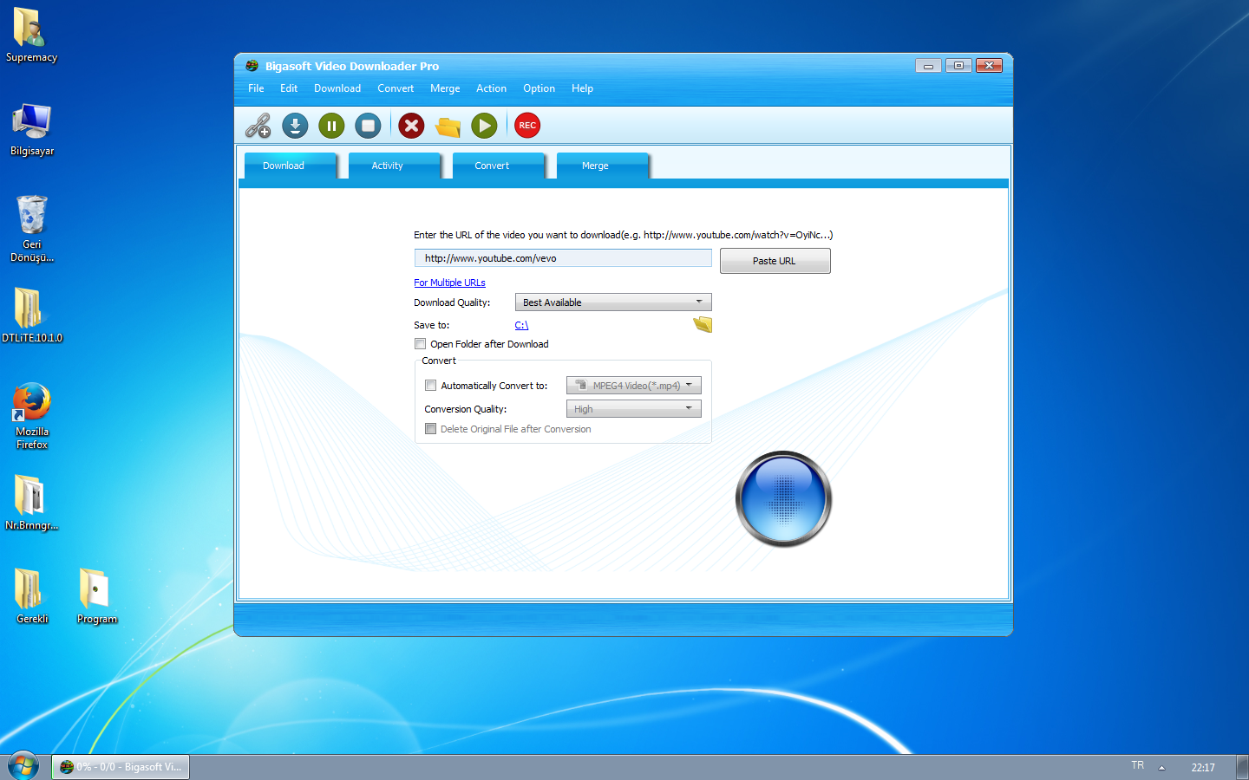1249x780 pixels.
Task: Select Nr.Brnngr desktop folder icon
Action: pyautogui.click(x=32, y=503)
